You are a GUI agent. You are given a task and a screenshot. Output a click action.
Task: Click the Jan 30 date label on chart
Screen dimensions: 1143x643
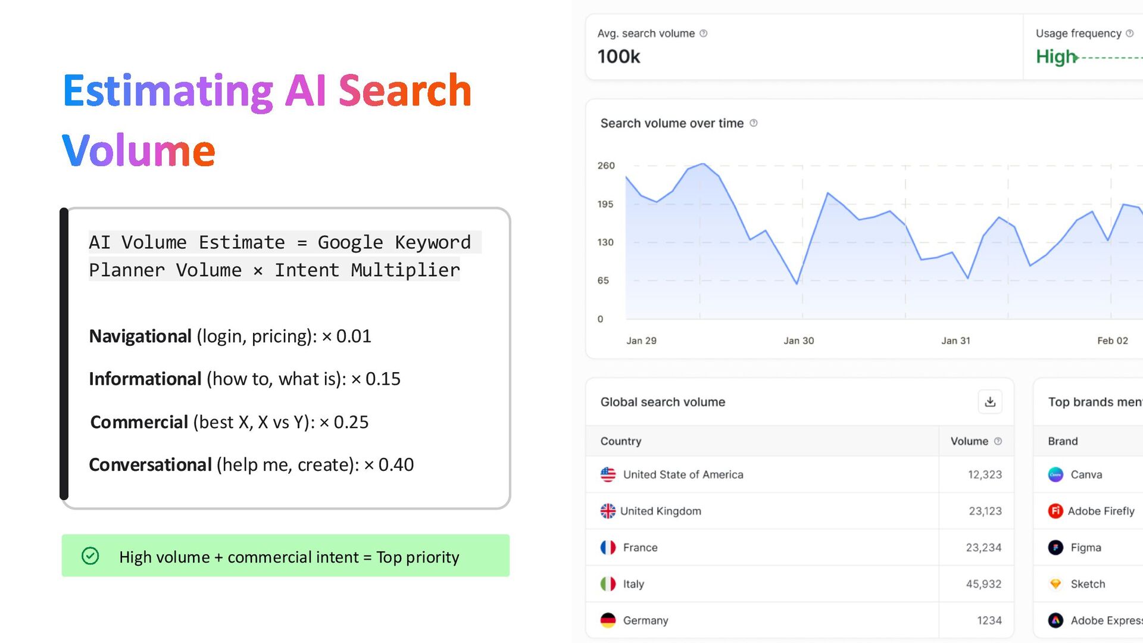point(798,341)
